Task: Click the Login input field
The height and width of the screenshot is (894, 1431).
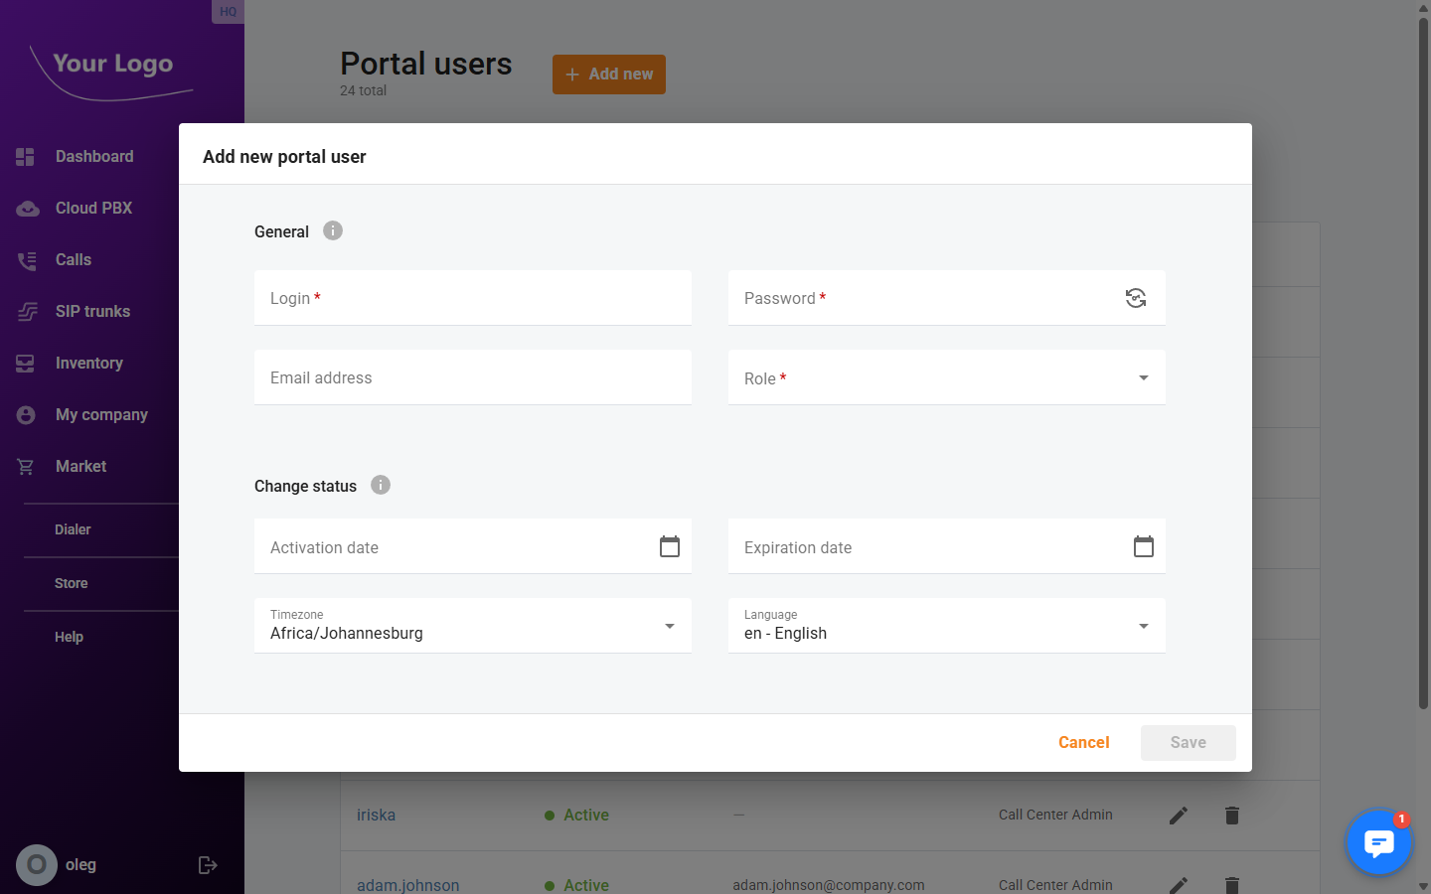Action: pos(472,298)
